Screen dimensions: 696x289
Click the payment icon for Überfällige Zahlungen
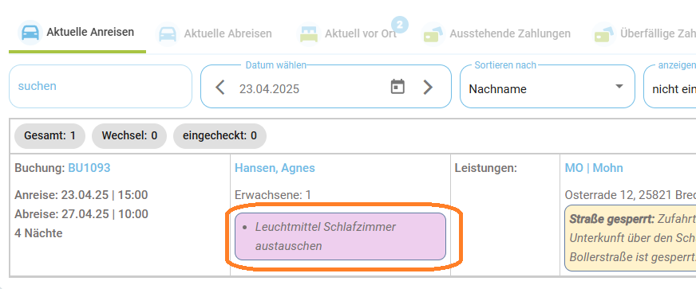click(x=603, y=34)
